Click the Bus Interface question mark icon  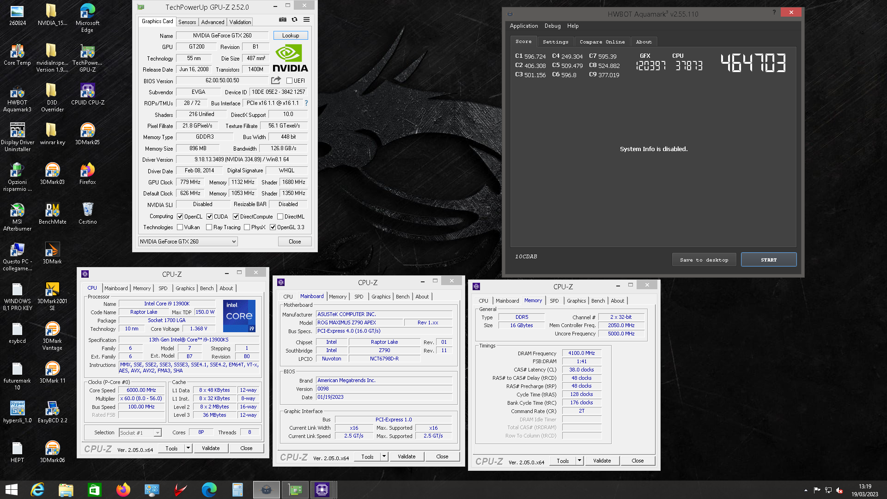[306, 103]
